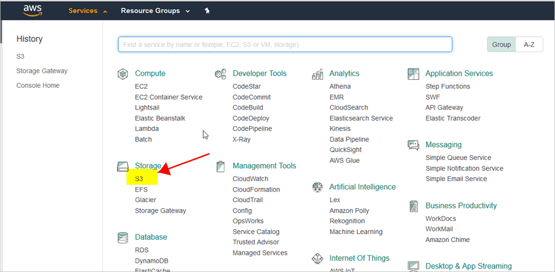Switch service list to A-Z view
Screen dimensions: 555x272
coord(529,45)
